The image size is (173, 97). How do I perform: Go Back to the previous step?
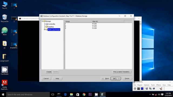(x=106, y=78)
